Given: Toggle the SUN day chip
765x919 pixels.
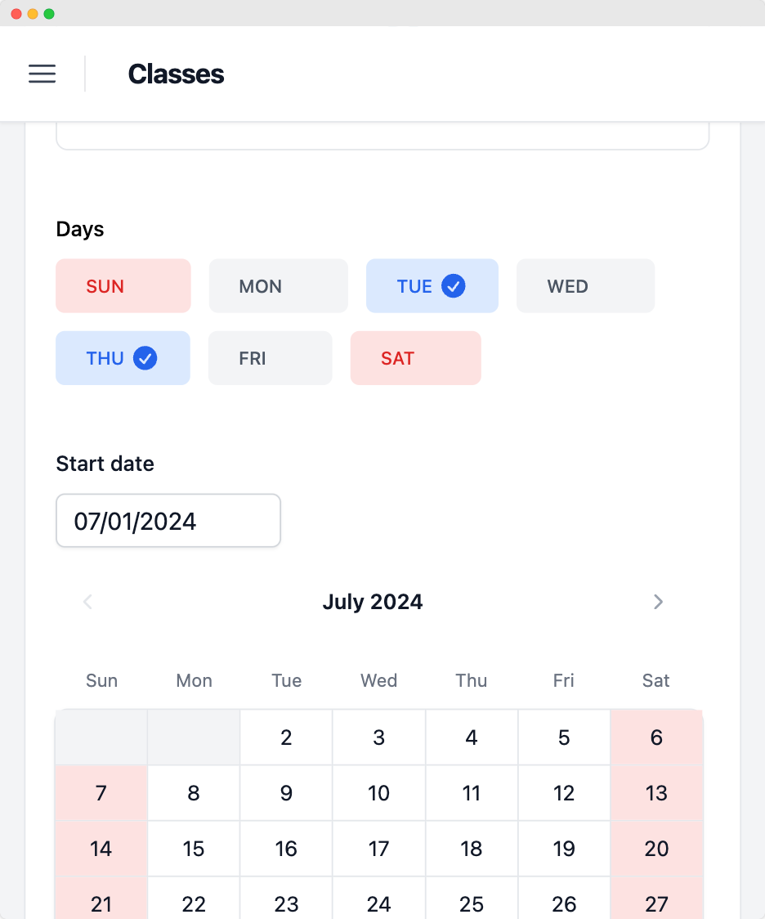Looking at the screenshot, I should coord(123,286).
